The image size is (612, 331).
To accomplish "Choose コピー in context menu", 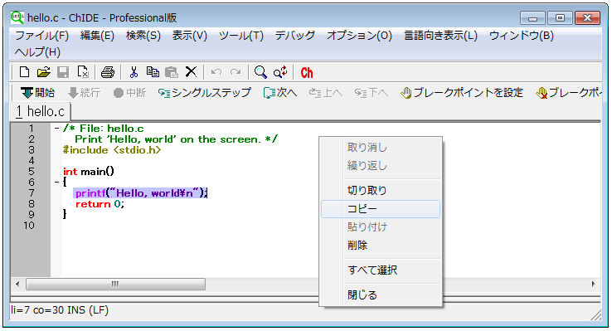I will (x=381, y=209).
